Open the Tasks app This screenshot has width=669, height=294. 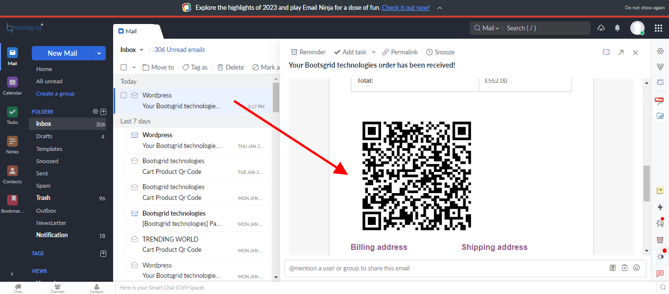coord(12,116)
